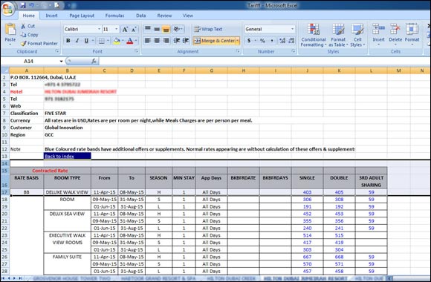Save the workbook from quick access toolbar

click(x=23, y=5)
